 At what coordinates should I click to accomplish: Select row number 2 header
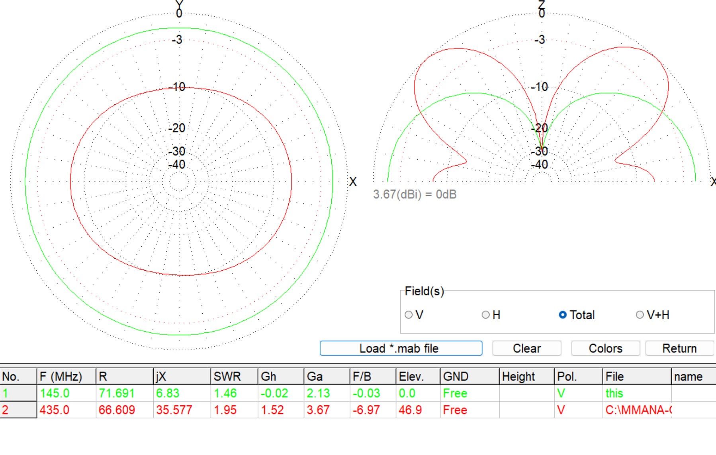18,410
